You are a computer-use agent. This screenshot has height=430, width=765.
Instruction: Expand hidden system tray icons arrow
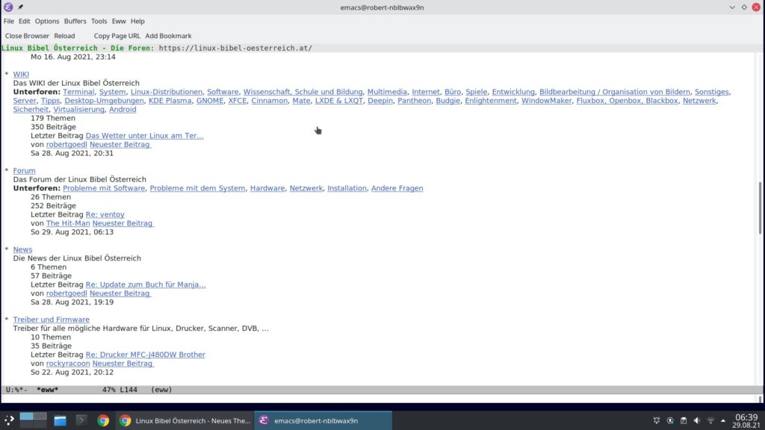pyautogui.click(x=723, y=420)
